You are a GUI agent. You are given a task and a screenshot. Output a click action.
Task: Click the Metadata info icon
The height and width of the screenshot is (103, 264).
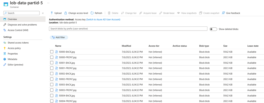pyautogui.click(x=5, y=59)
